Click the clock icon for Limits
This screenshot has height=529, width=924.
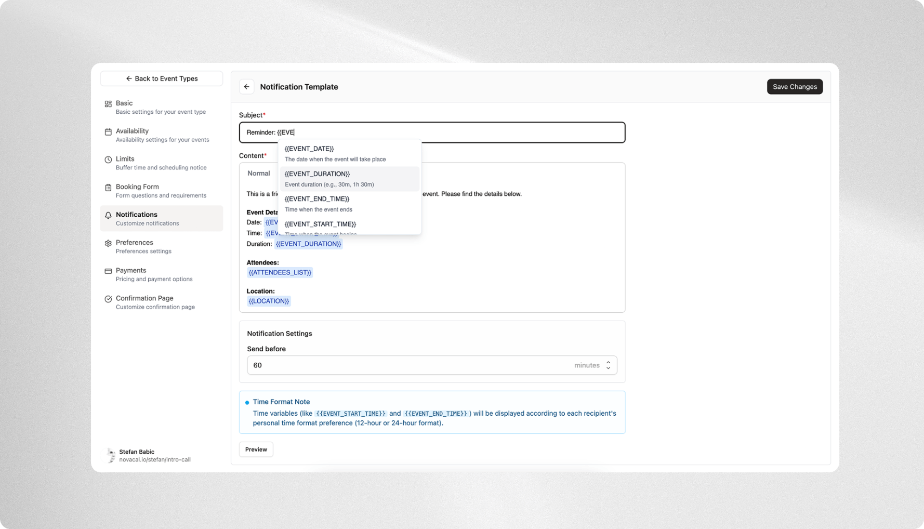coord(108,160)
